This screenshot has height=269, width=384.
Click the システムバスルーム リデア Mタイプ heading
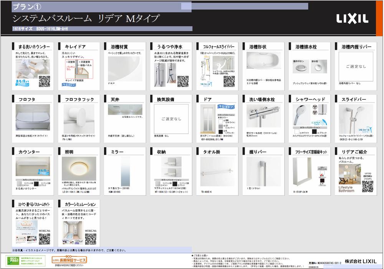point(86,18)
